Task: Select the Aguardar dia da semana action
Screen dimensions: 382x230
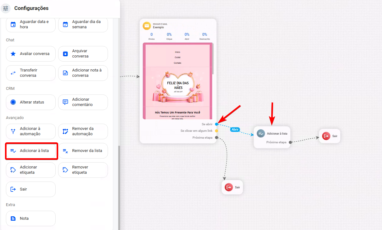Action: 83,25
